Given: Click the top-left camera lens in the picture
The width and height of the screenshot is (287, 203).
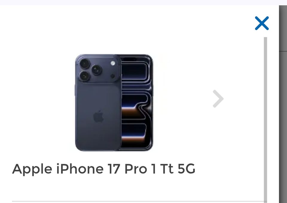Looking at the screenshot, I should (x=85, y=64).
